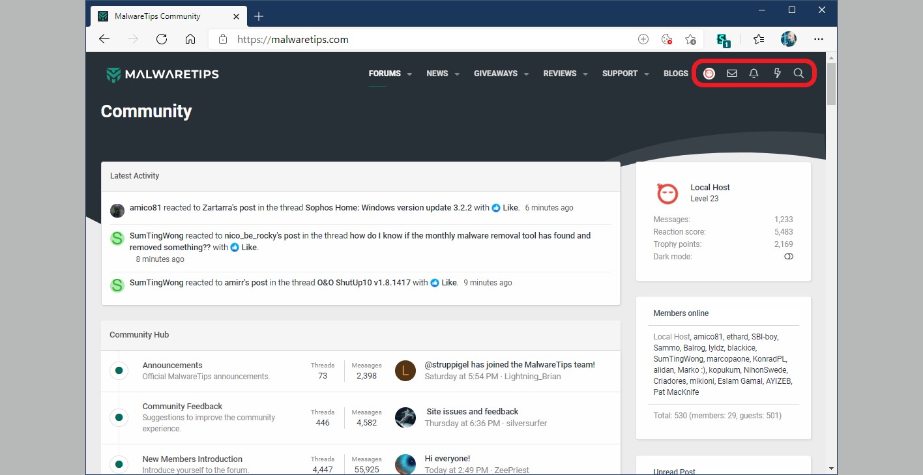Click the scrollbar down arrow

pyautogui.click(x=831, y=468)
